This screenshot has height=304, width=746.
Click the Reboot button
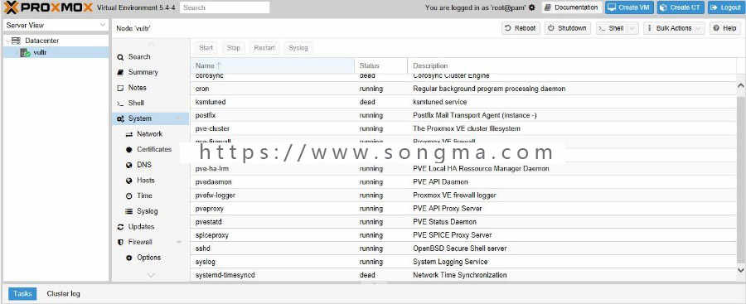[x=521, y=28]
